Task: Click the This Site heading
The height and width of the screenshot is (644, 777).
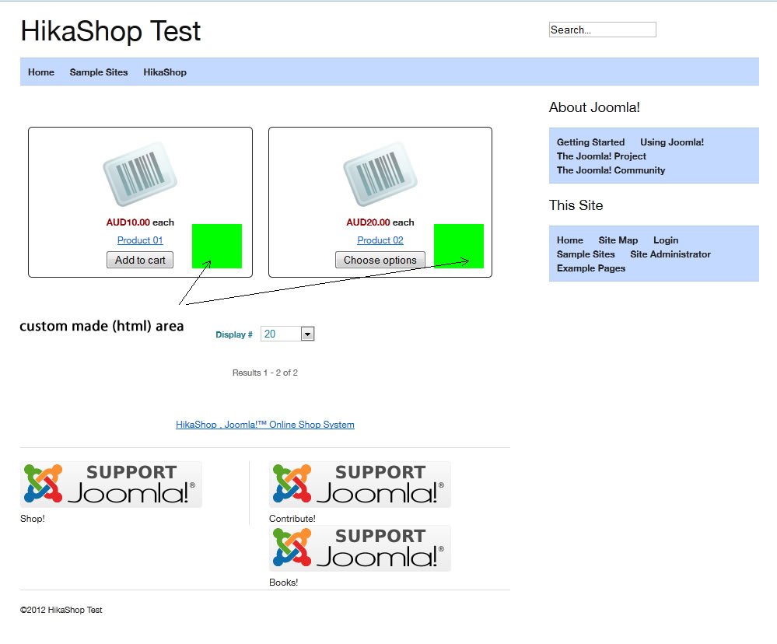Action: pyautogui.click(x=576, y=205)
